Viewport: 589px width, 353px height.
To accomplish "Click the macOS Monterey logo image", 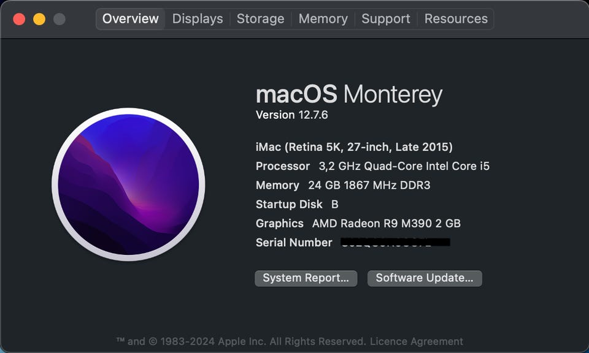I will pyautogui.click(x=128, y=184).
